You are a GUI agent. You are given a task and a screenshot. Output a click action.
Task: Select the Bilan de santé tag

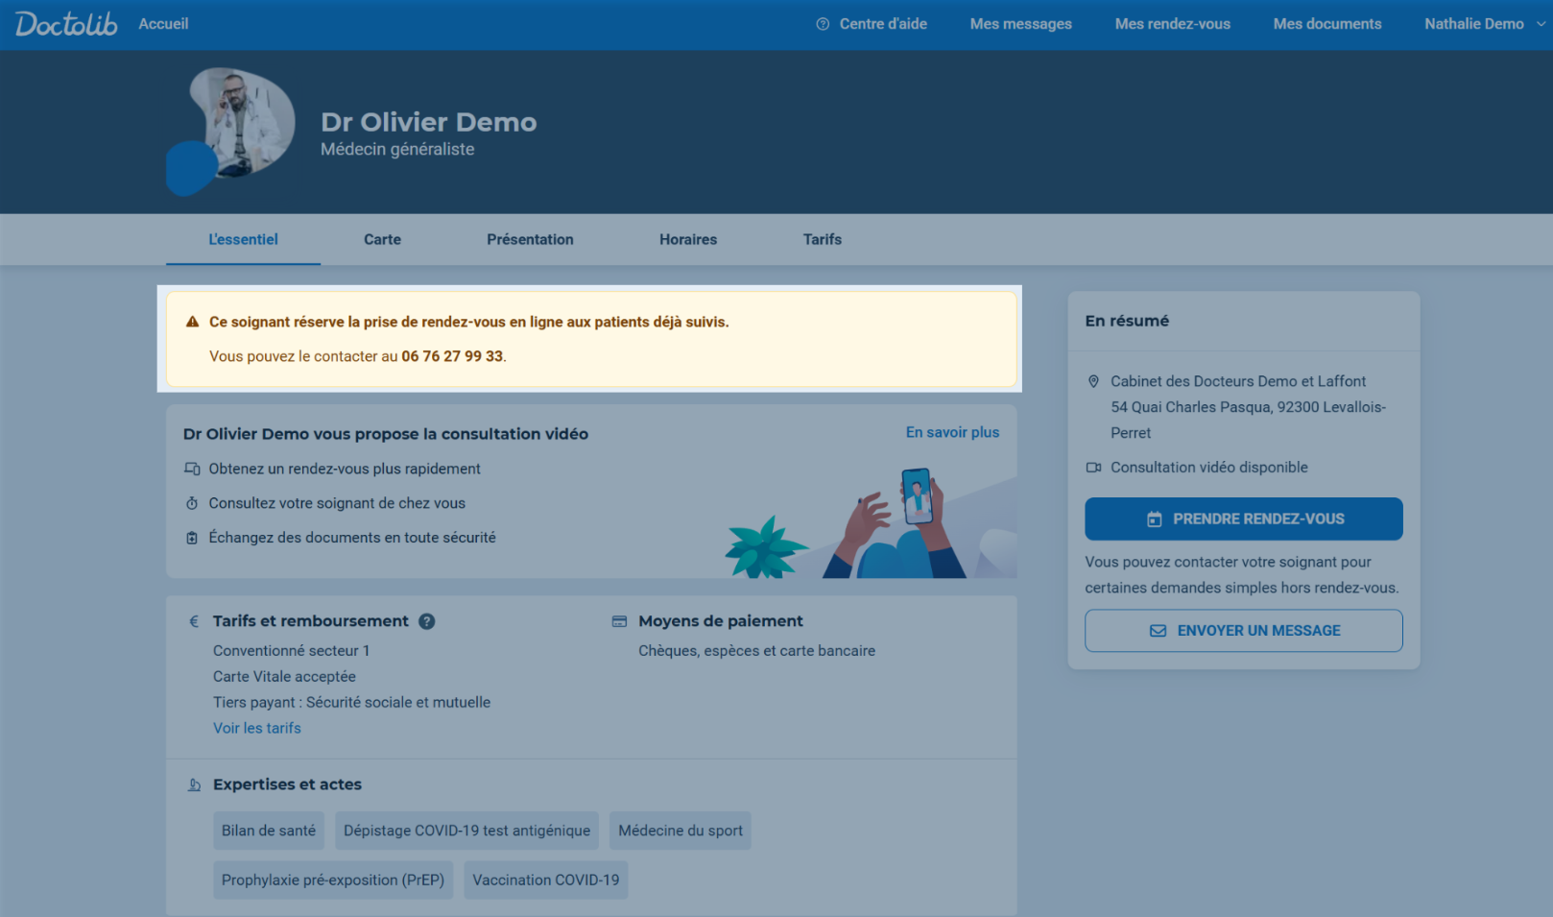(269, 831)
